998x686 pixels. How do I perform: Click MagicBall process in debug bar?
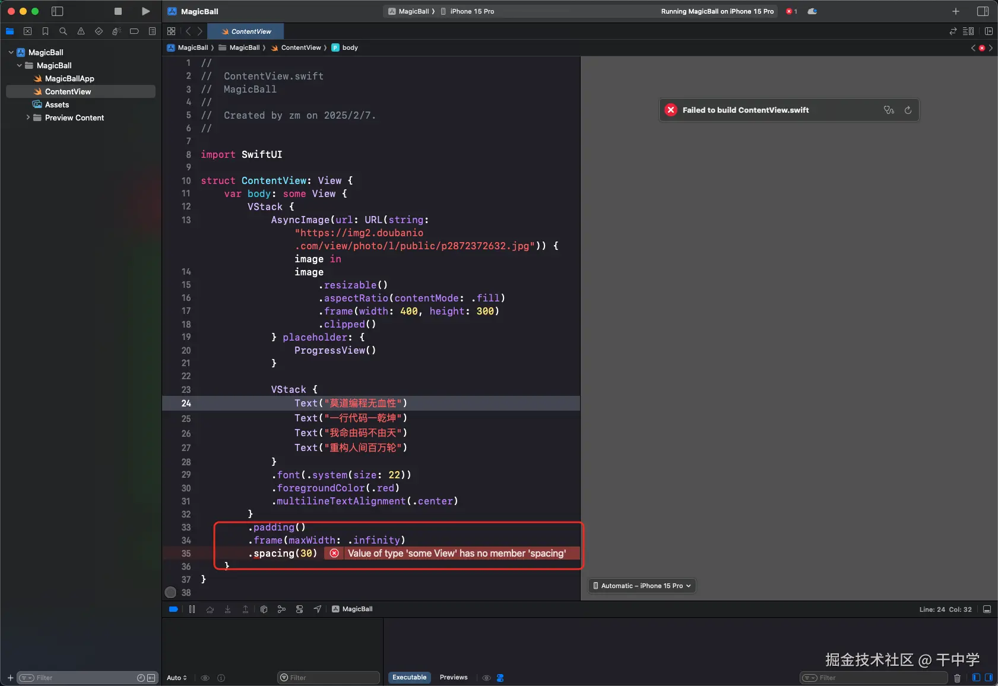[352, 609]
